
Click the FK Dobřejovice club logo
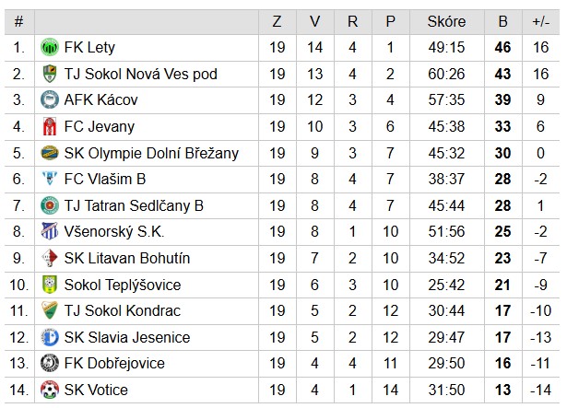[50, 364]
